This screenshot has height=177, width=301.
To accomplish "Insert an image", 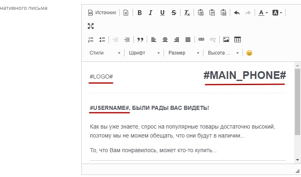I will [x=226, y=39].
